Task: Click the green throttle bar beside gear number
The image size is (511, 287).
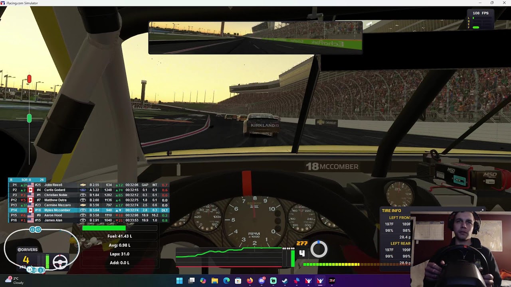Action: [x=293, y=258]
